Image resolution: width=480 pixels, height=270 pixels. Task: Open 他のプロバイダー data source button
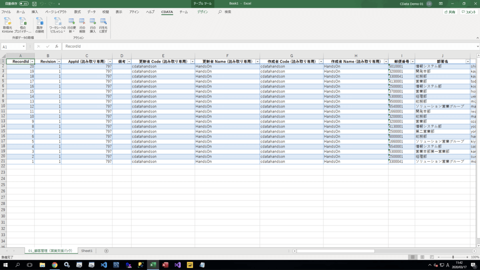pyautogui.click(x=23, y=25)
